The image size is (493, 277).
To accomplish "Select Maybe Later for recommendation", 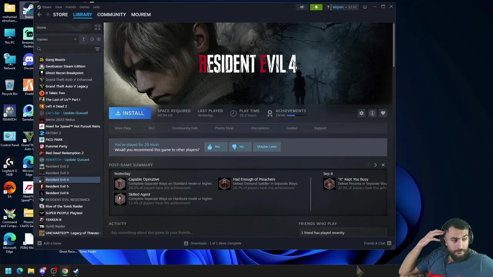I will (267, 147).
